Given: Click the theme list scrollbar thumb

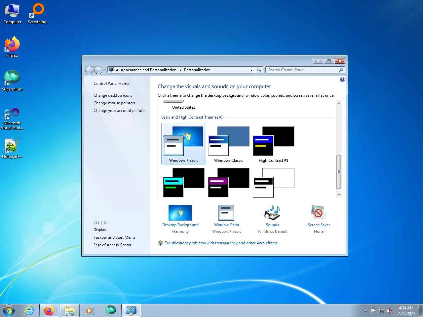Looking at the screenshot, I should click(x=339, y=172).
